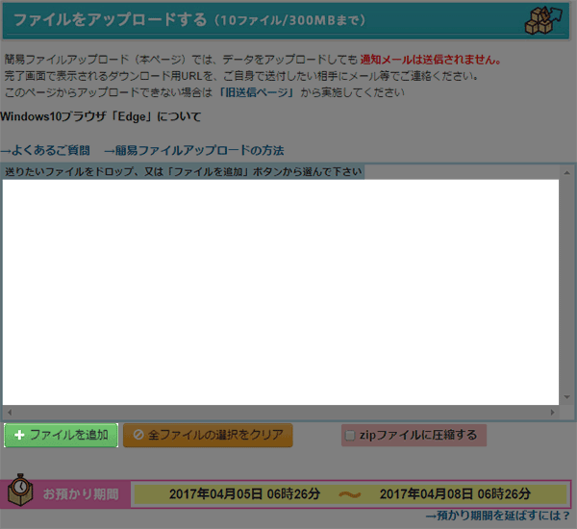Open the よくあるご質問 link
Viewport: 577px width, 529px height.
click(45, 150)
